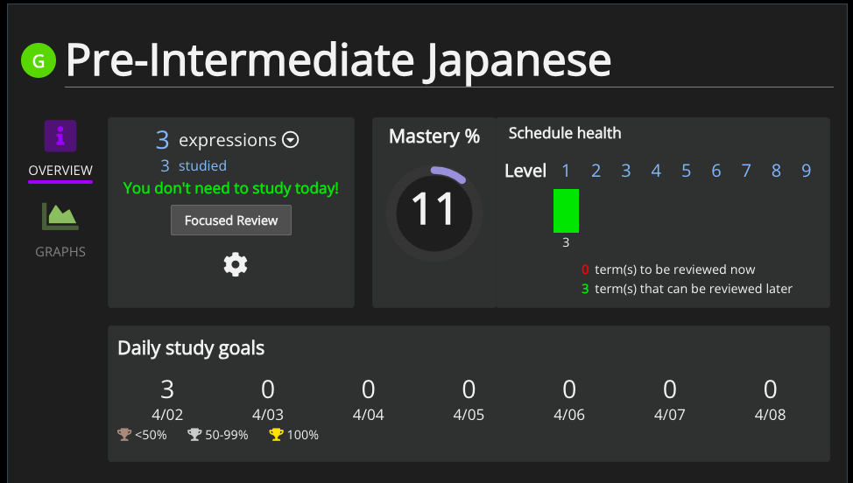Open the Overview info icon
The width and height of the screenshot is (853, 483).
60,136
